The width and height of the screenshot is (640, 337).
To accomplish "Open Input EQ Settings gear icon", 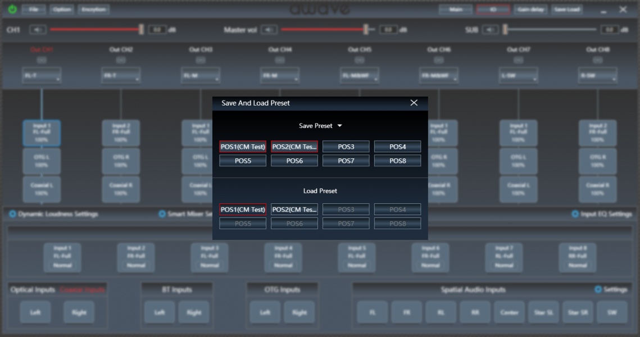I will pyautogui.click(x=575, y=214).
